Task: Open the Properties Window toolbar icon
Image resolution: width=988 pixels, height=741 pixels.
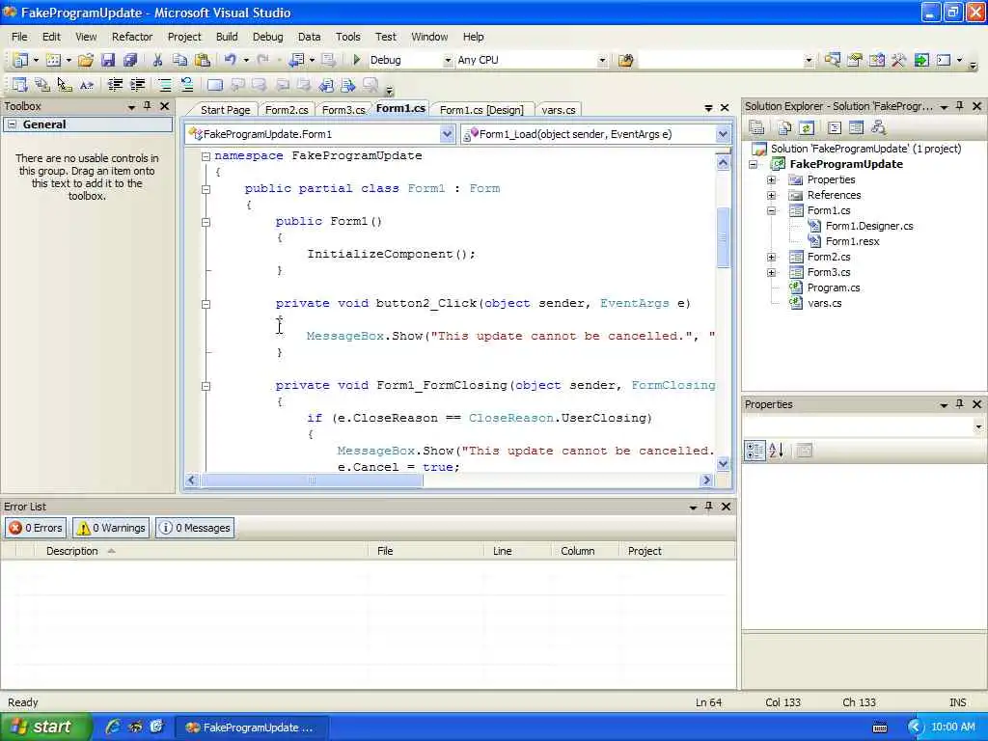Action: pos(855,60)
